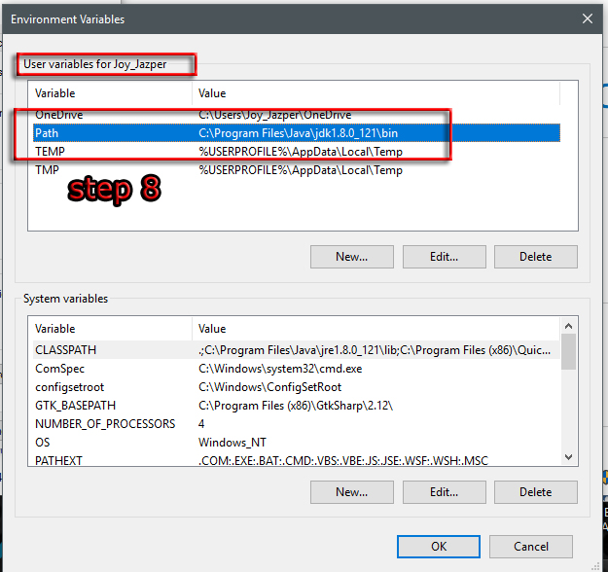Dismiss dialog with Cancel button
This screenshot has width=608, height=572.
coord(531,547)
